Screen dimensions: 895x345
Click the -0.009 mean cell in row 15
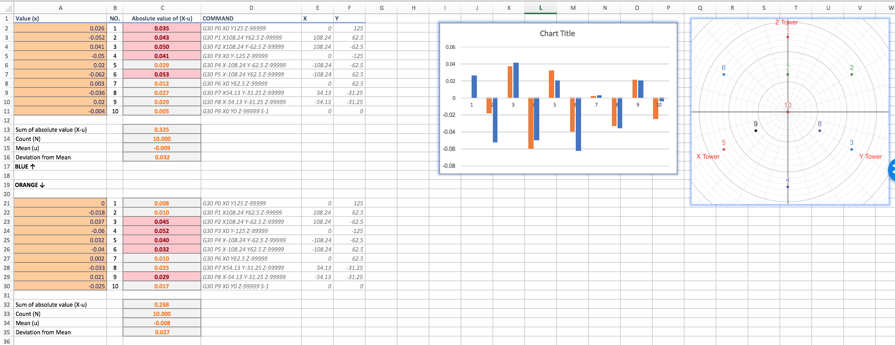162,148
